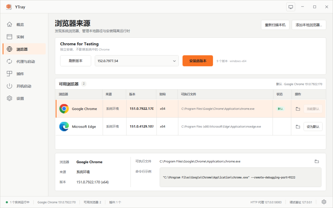Click 设为默认 for Microsoft Edge
The height and width of the screenshot is (208, 333).
(313, 126)
